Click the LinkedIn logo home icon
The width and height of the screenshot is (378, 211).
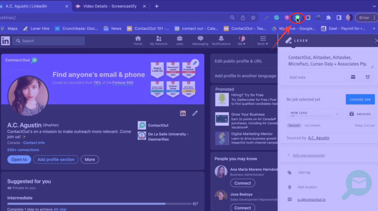[x=5, y=41]
